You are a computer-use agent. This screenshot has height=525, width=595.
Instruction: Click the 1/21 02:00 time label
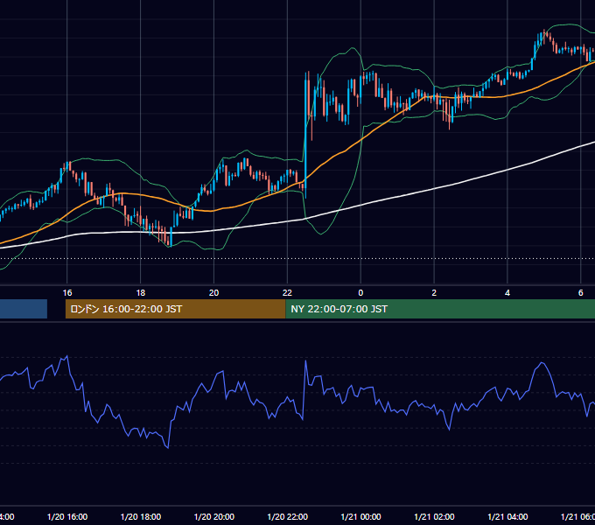coord(434,516)
